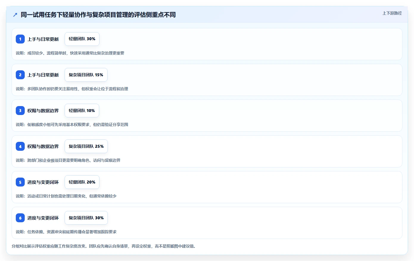Viewport: 414px width, 261px height.
Task: Click 上手与日常更新 label in row 2
Action: point(43,75)
